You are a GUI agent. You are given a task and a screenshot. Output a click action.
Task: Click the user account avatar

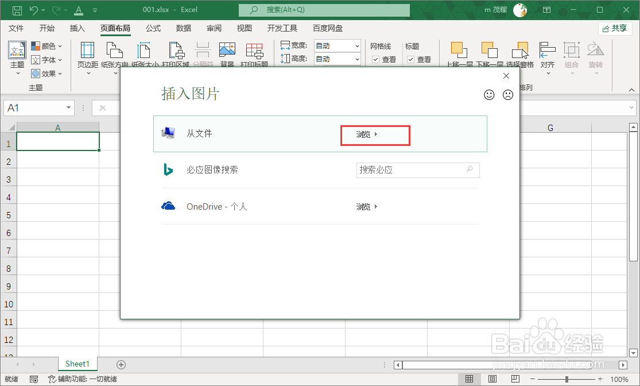click(519, 10)
